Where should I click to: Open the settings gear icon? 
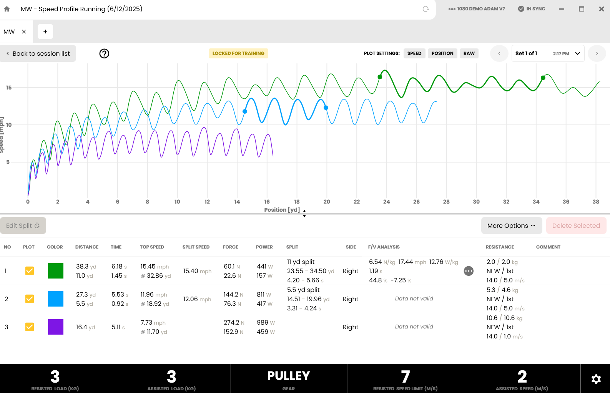[596, 379]
